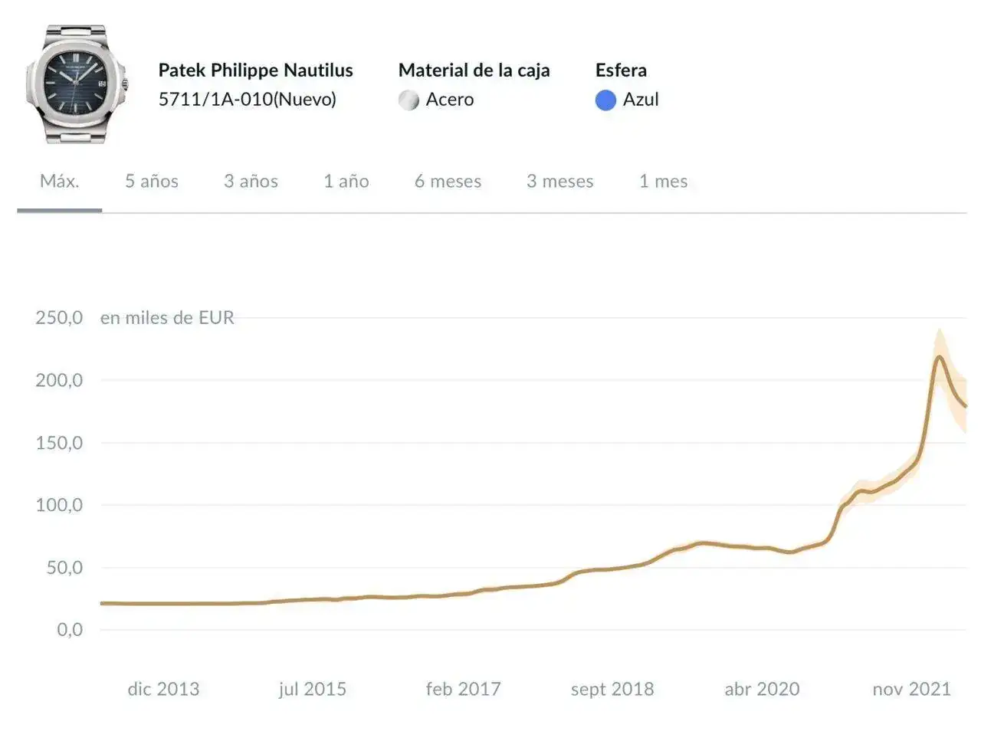Click the 5711/1A-010(Nuevo) reference text
This screenshot has height=731, width=981.
pyautogui.click(x=247, y=100)
